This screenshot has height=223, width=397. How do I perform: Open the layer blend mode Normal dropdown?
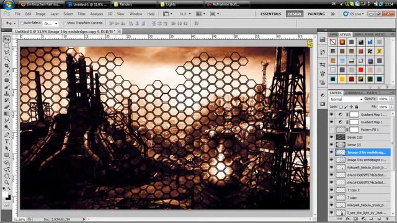(x=346, y=99)
